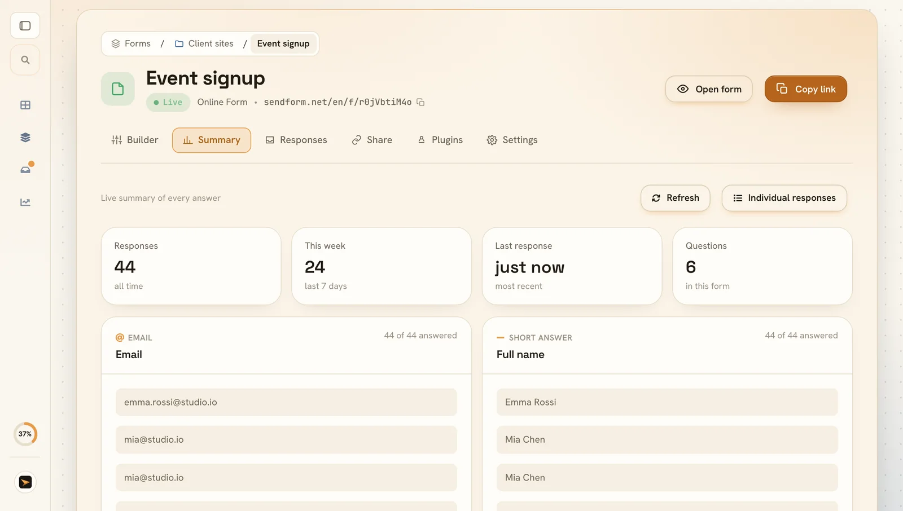Click the Copy link button
Screen dimensions: 903x511
(806, 89)
